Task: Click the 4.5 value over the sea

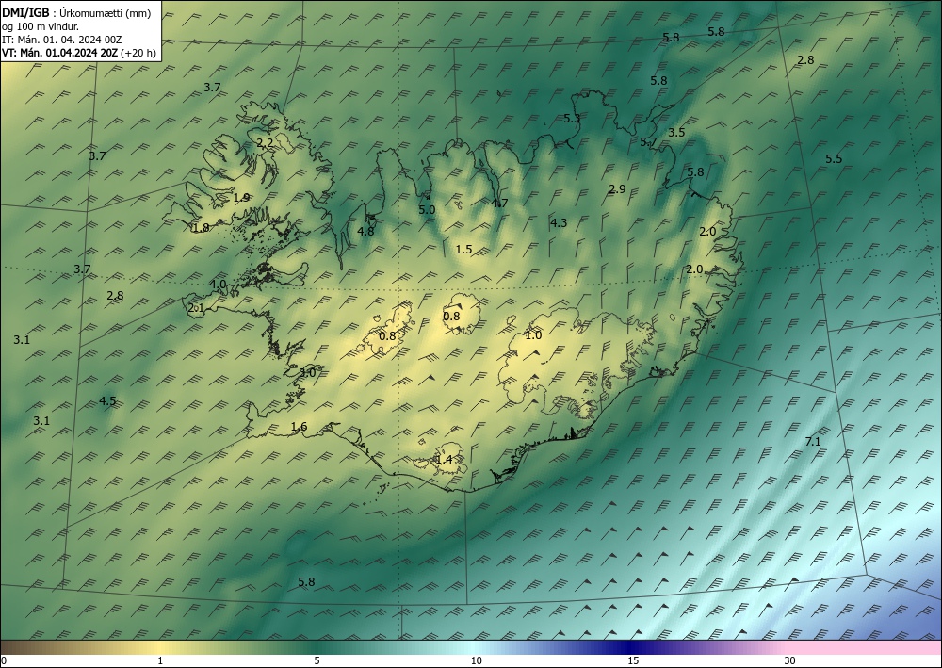Action: (x=107, y=401)
